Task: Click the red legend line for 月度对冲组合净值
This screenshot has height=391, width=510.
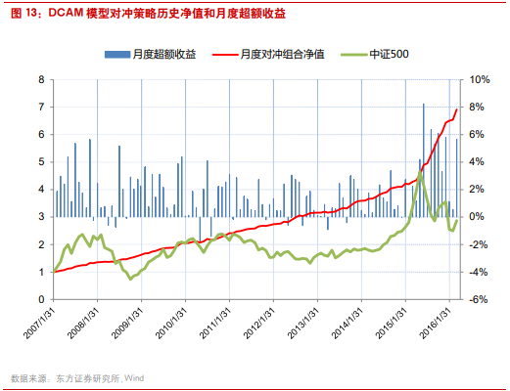Action: (225, 55)
